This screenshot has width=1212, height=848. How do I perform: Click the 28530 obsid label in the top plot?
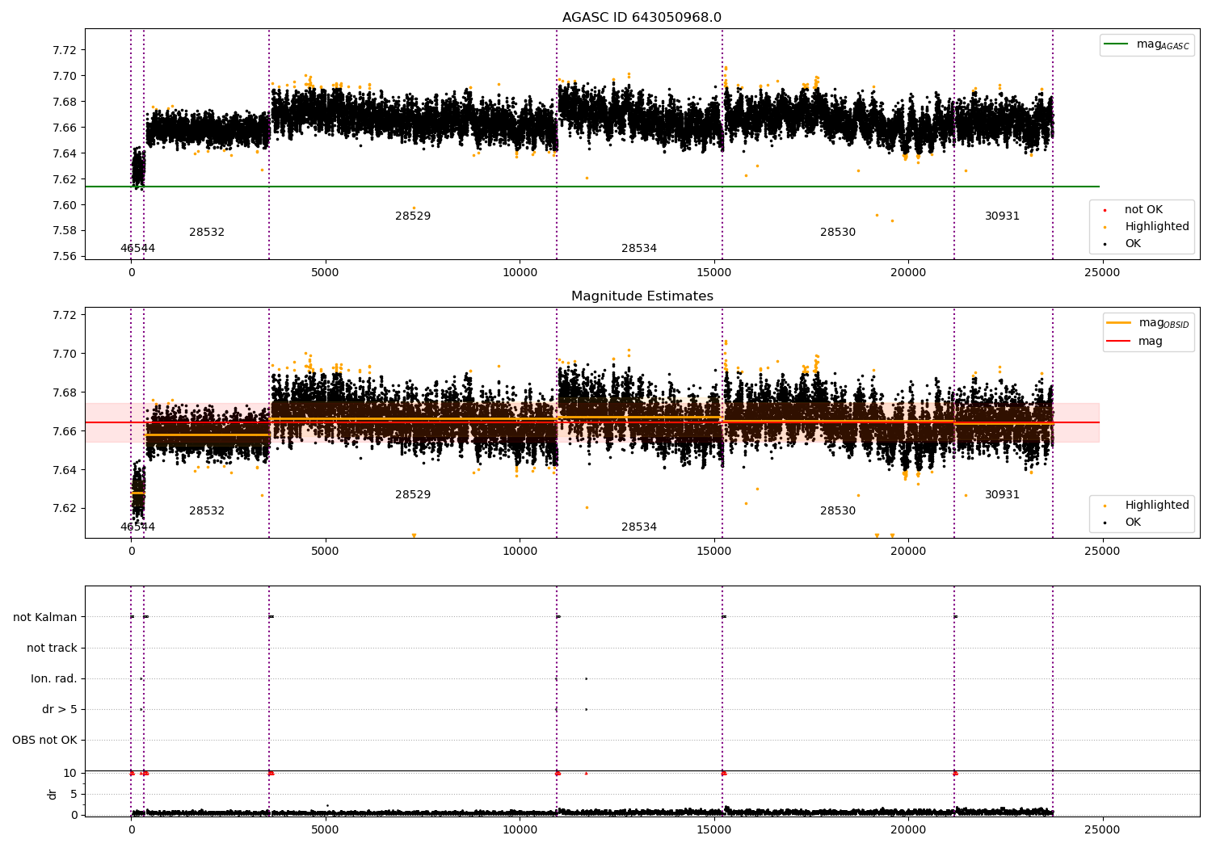pyautogui.click(x=838, y=233)
